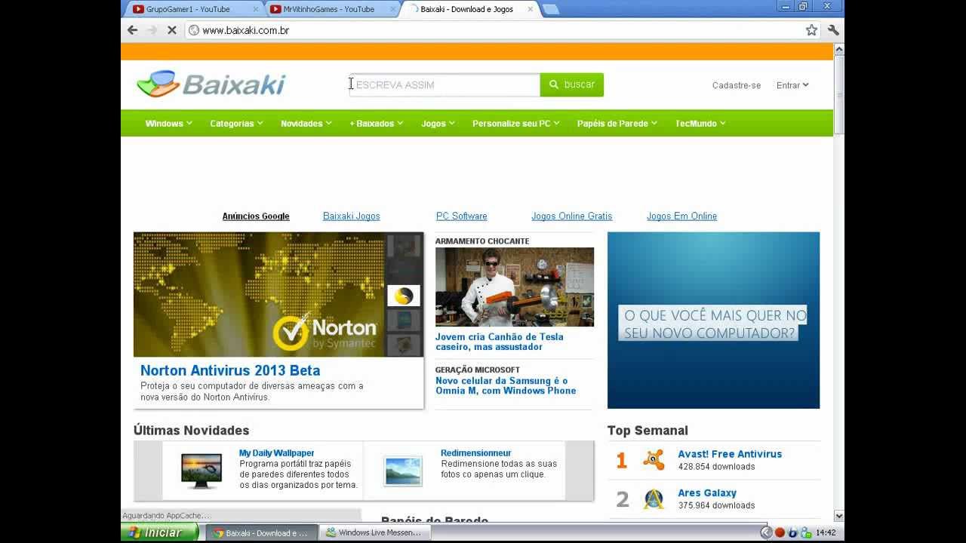Screen dimensions: 966x543
Task: Expand the + Baixados dropdown menu
Action: click(376, 123)
